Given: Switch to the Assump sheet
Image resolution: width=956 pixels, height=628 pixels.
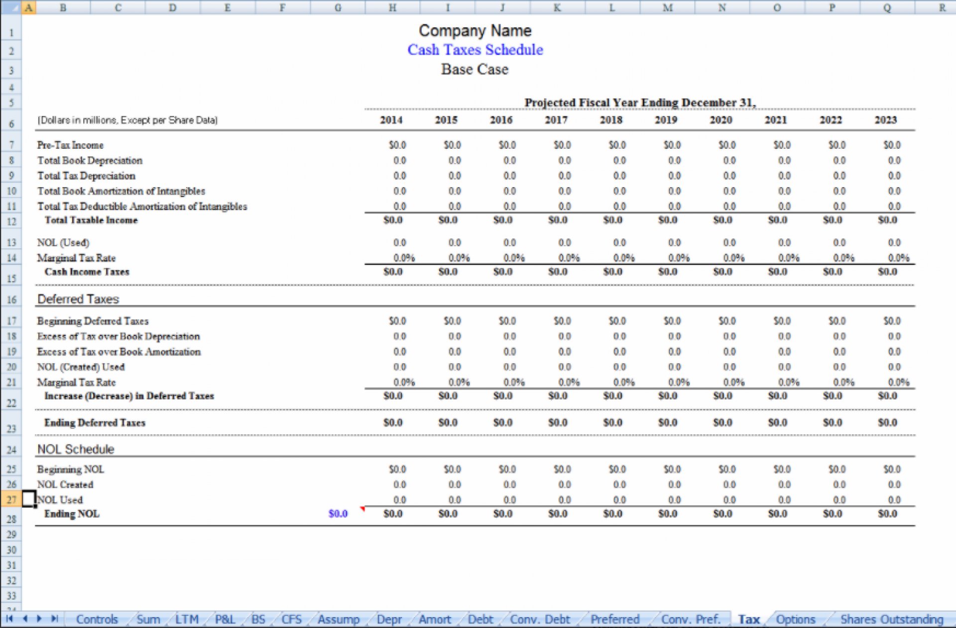Looking at the screenshot, I should [x=339, y=619].
